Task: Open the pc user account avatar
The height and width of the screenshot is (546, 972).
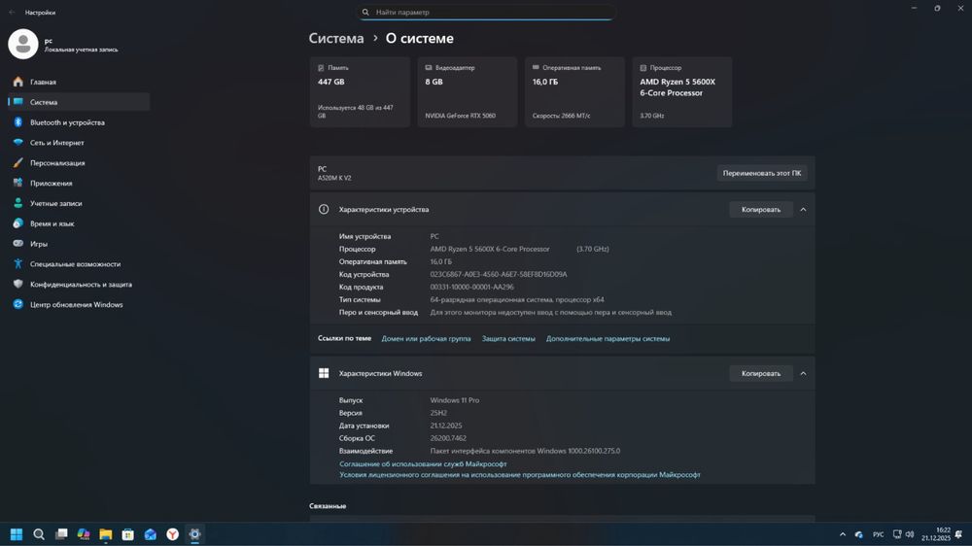Action: pos(23,44)
